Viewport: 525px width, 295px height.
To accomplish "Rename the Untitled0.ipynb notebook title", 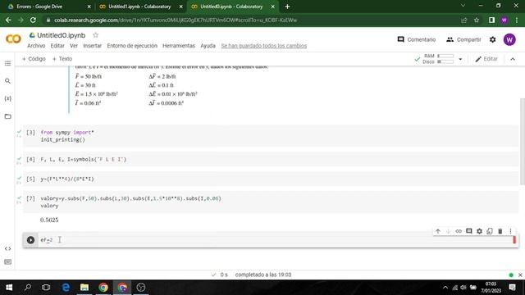I will point(62,35).
